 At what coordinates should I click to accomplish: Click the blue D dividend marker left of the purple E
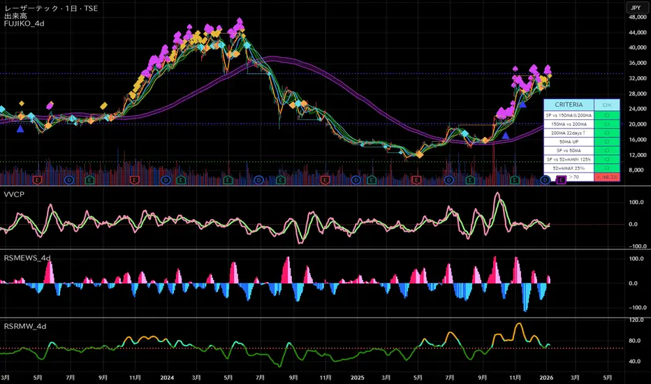[x=546, y=180]
